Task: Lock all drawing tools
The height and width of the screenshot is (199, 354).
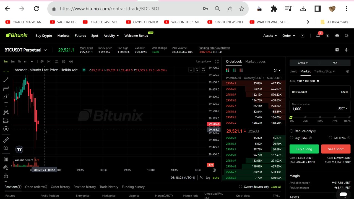Action: coord(6,176)
